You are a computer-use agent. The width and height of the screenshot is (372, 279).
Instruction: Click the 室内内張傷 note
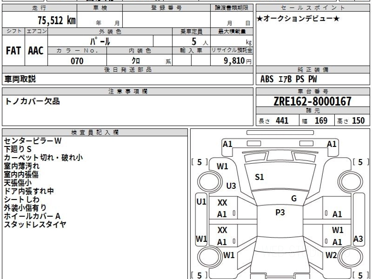21,175
